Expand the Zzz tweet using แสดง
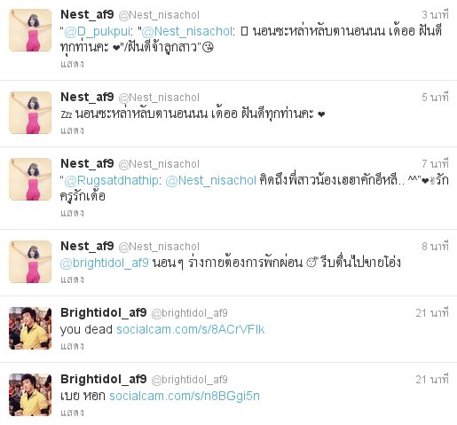The image size is (457, 425). pos(72,130)
